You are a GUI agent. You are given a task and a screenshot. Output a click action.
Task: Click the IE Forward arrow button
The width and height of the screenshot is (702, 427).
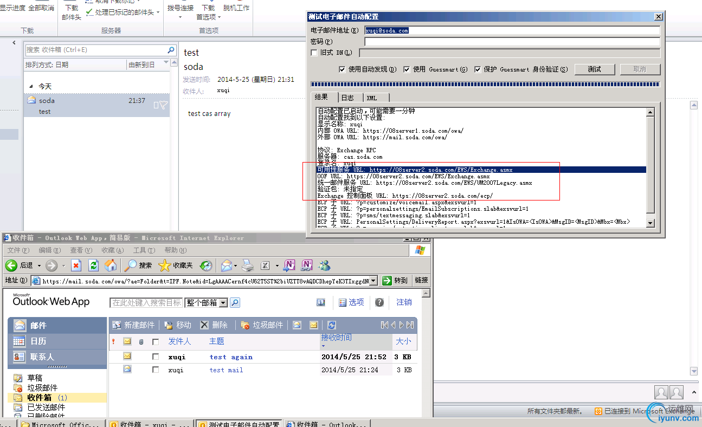click(51, 266)
